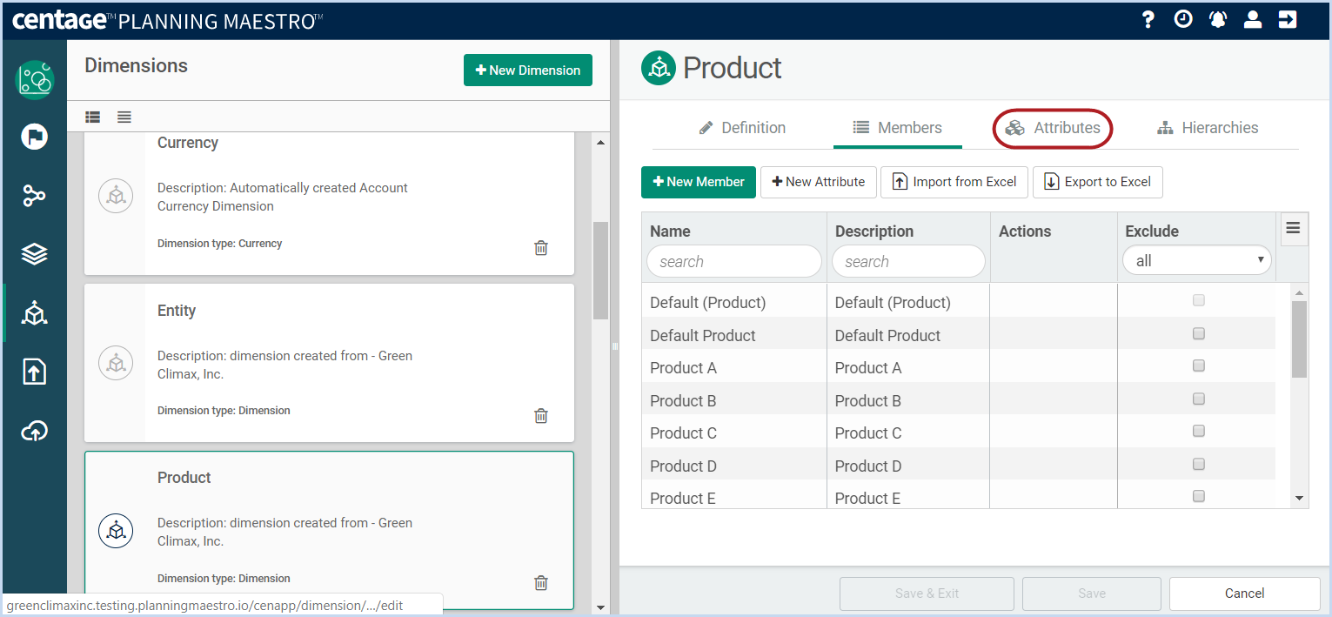Open the upload file icon in sidebar
Screen dimensions: 1332x617
click(35, 372)
